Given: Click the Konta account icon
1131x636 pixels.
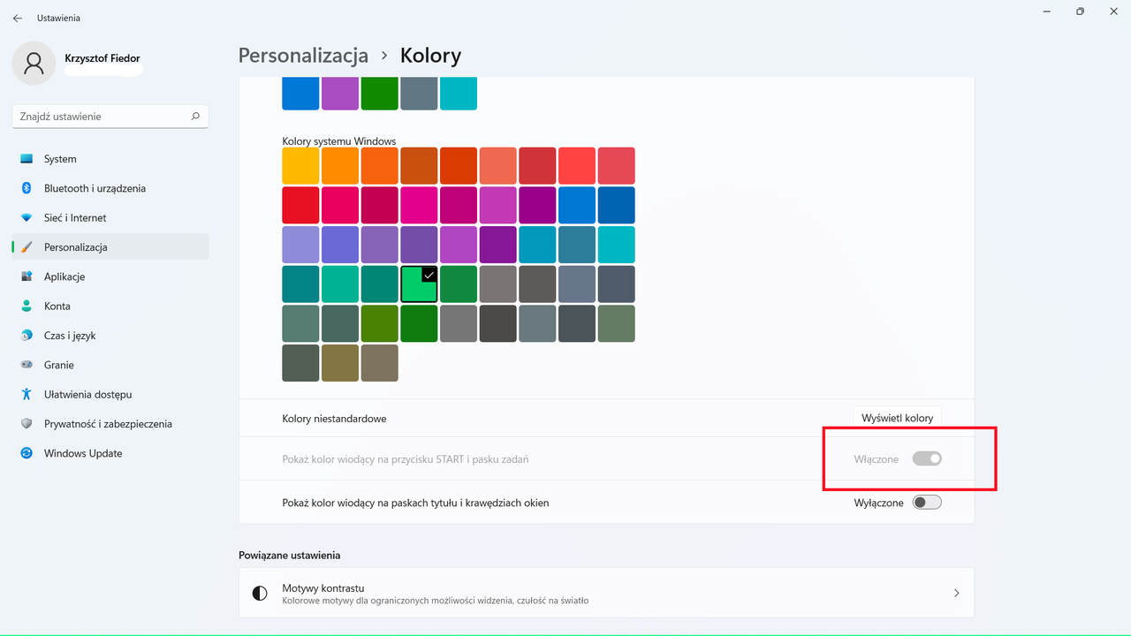Looking at the screenshot, I should 26,306.
